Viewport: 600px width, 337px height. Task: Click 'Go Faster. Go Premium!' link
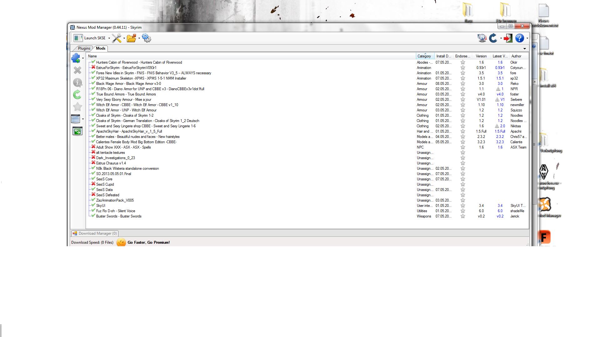(149, 242)
